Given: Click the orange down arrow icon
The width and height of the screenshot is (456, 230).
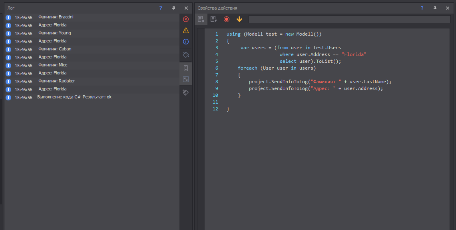Looking at the screenshot, I should coord(239,19).
